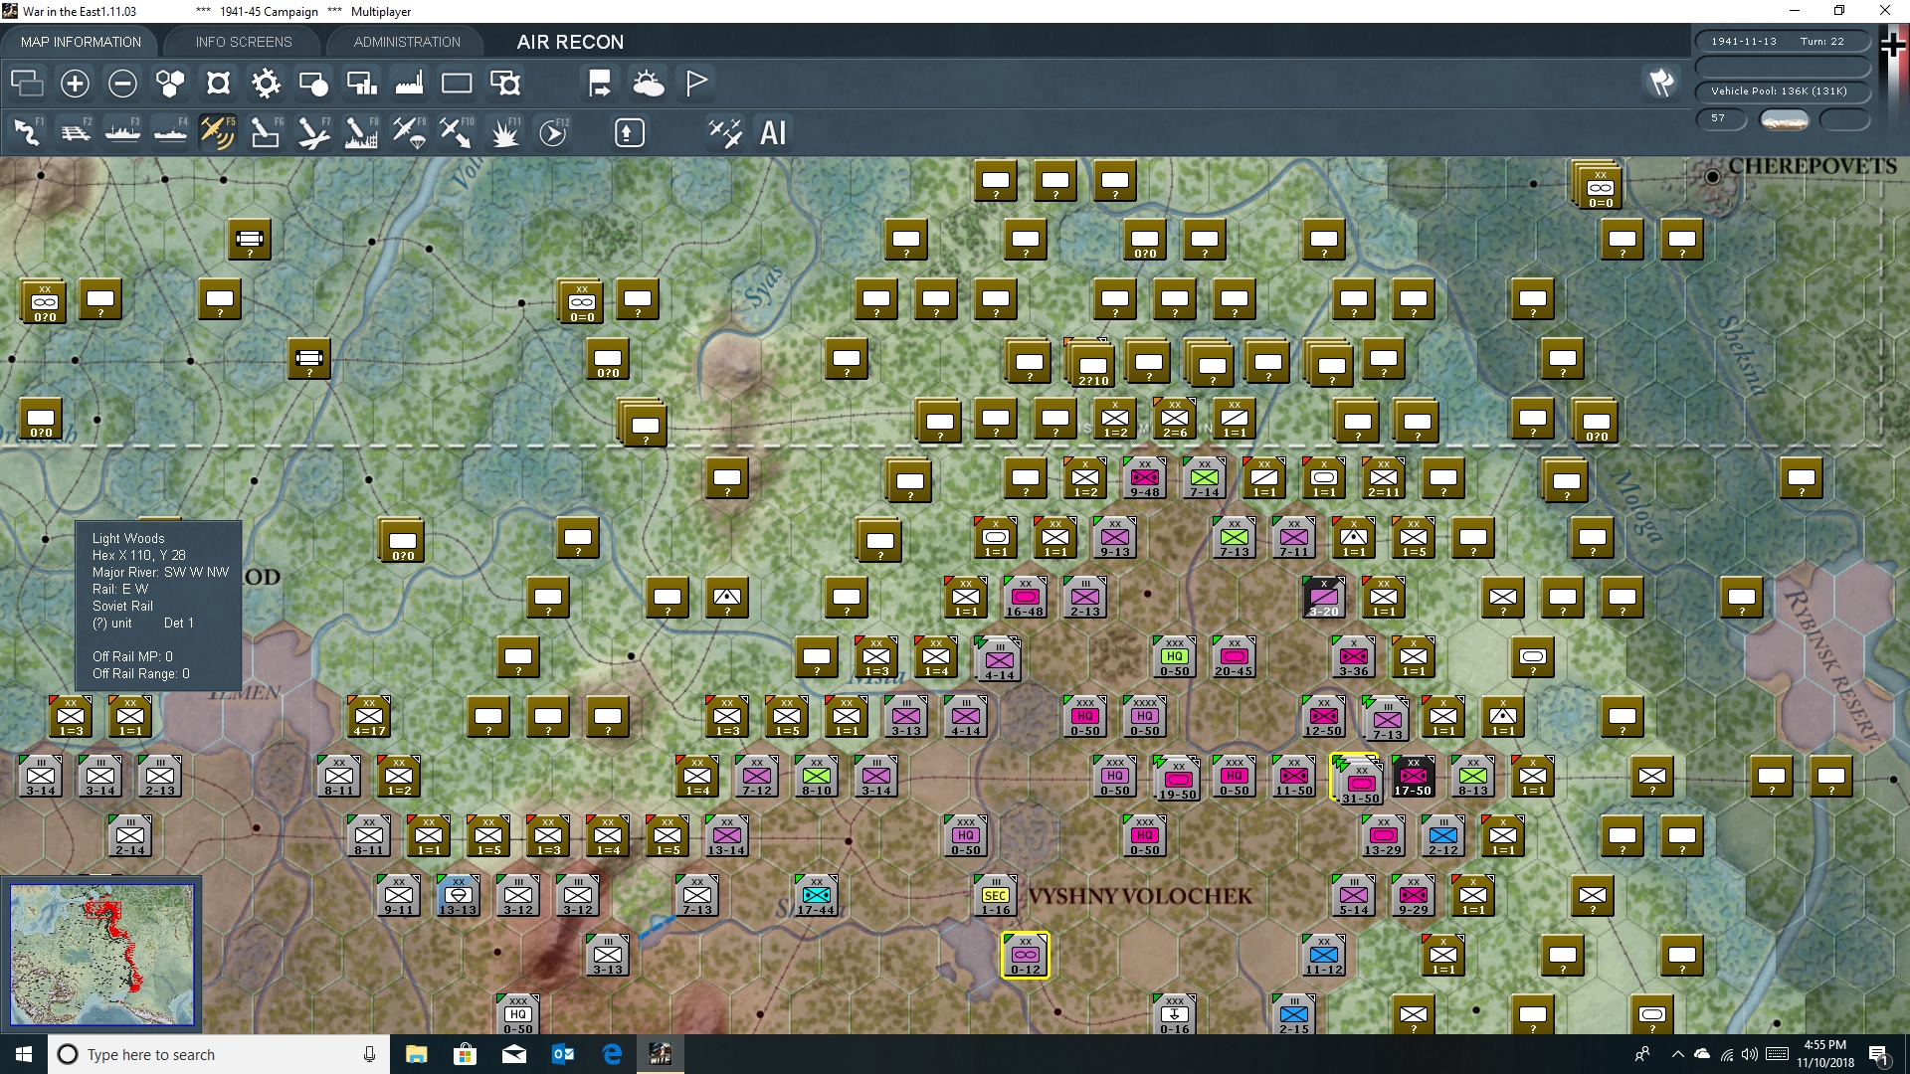Open the Map Information tab

click(81, 42)
